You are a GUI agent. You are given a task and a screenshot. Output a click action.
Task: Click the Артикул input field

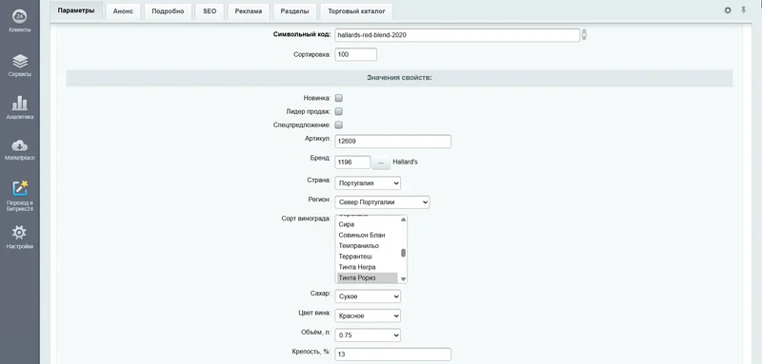click(392, 142)
